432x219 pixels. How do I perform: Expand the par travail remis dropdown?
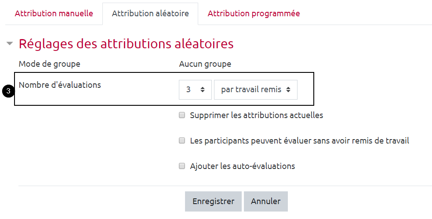pos(255,90)
